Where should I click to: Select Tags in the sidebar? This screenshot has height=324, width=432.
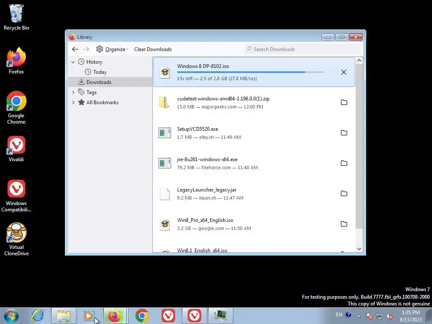click(x=92, y=92)
